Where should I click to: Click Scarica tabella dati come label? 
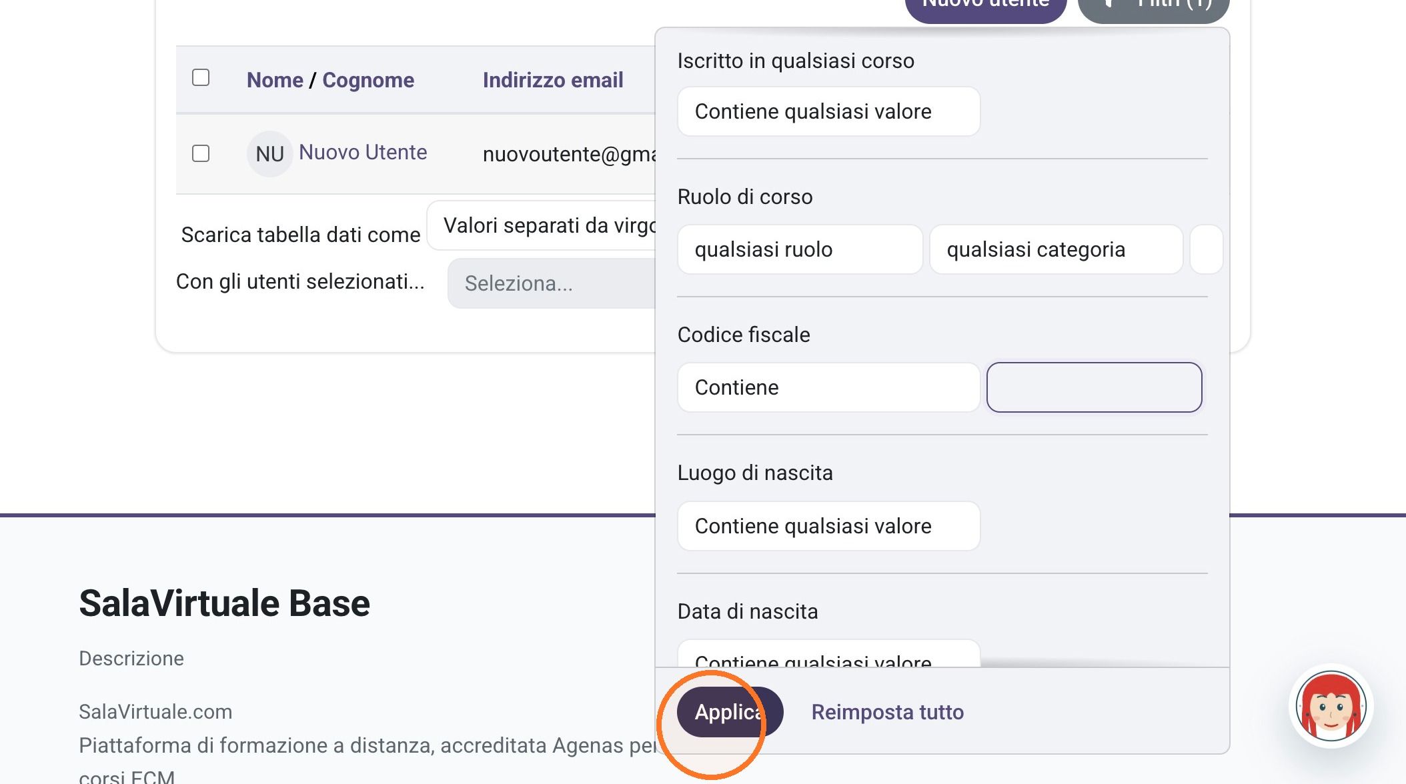click(x=301, y=235)
